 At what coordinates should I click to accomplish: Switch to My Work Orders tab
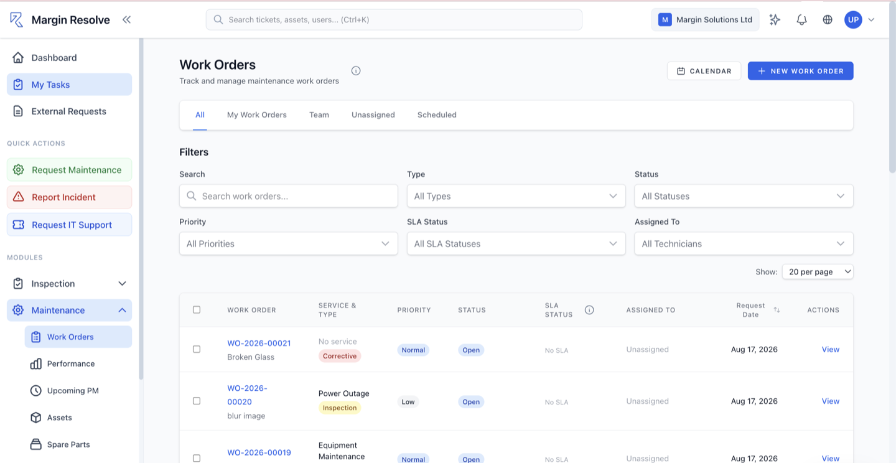pos(257,115)
